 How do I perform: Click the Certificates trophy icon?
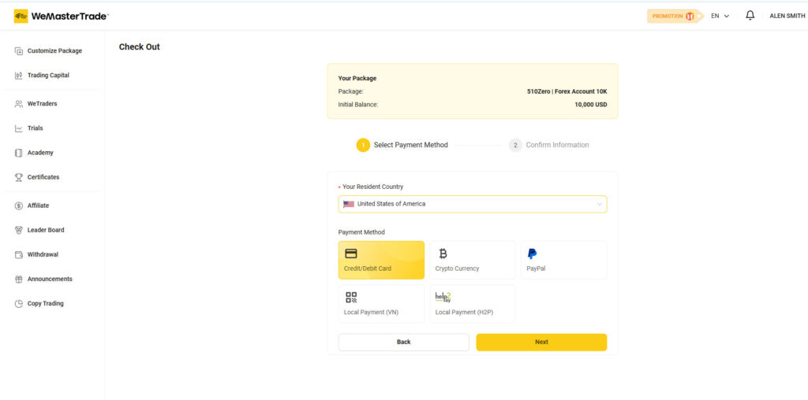coord(19,177)
